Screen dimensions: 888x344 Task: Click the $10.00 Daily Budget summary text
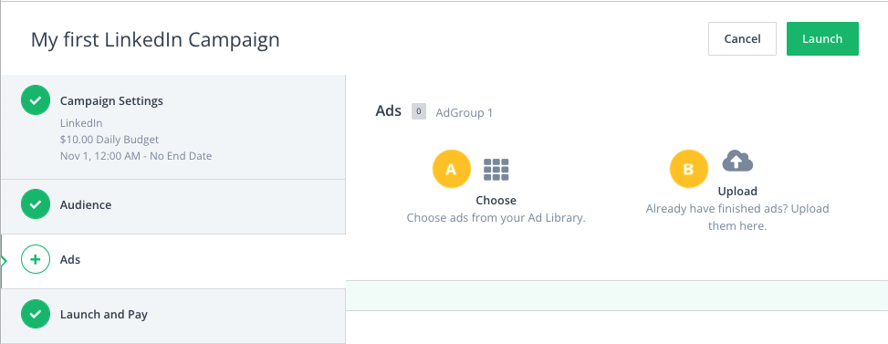pyautogui.click(x=110, y=140)
